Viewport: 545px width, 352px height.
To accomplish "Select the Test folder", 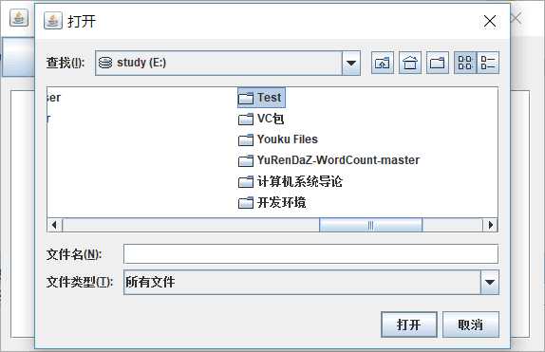I will pyautogui.click(x=261, y=98).
